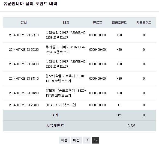Click the 지급포인트 column header
Viewport: 159px width, 149px height.
119,23
